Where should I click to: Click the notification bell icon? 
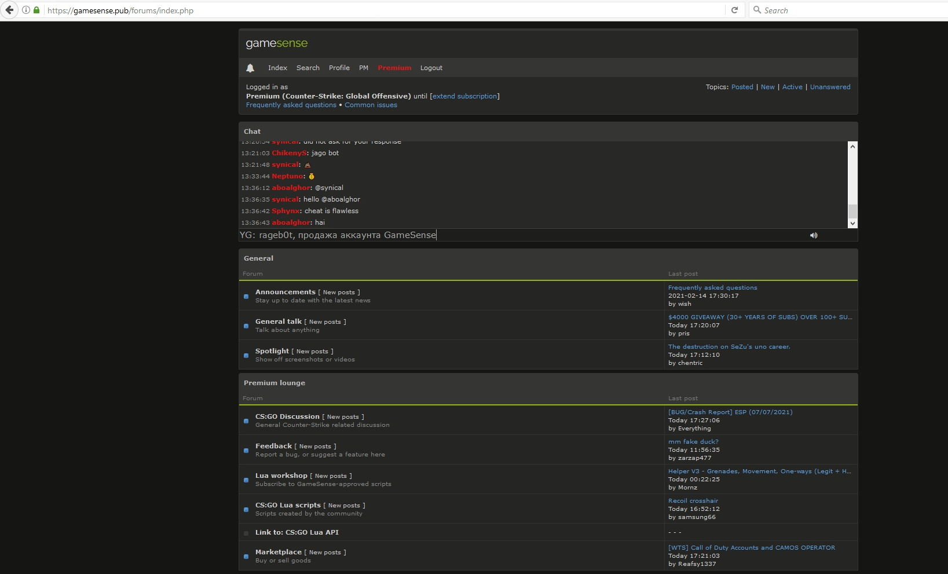click(x=250, y=68)
